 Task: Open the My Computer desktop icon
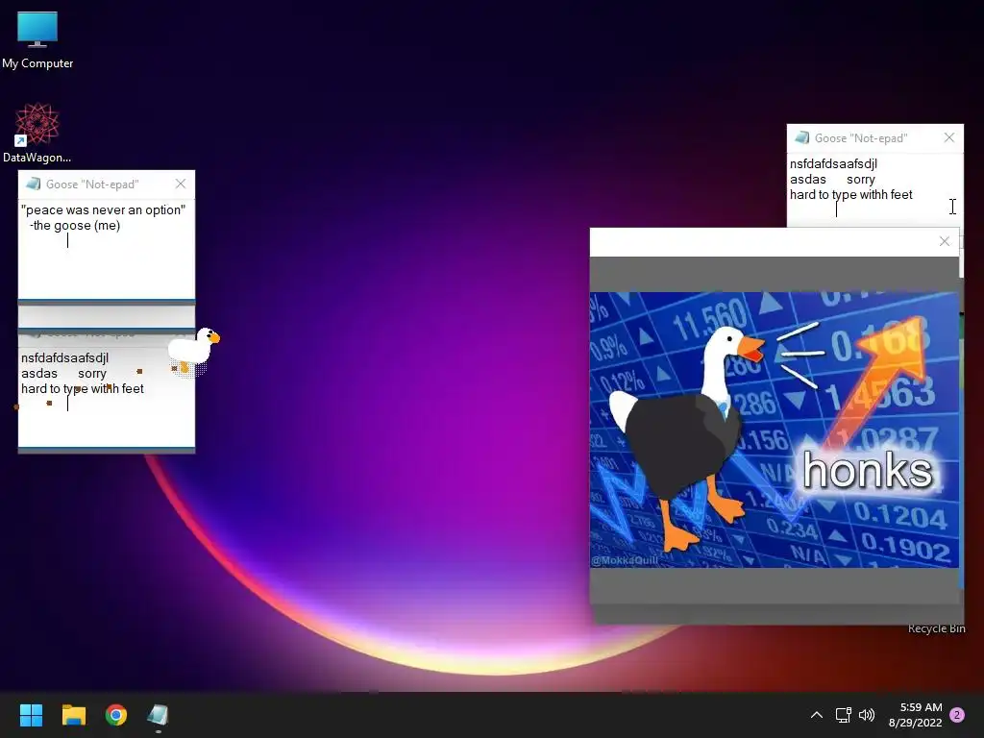37,39
